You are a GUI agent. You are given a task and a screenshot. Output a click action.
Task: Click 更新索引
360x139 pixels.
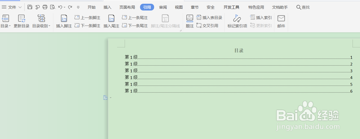click(261, 26)
